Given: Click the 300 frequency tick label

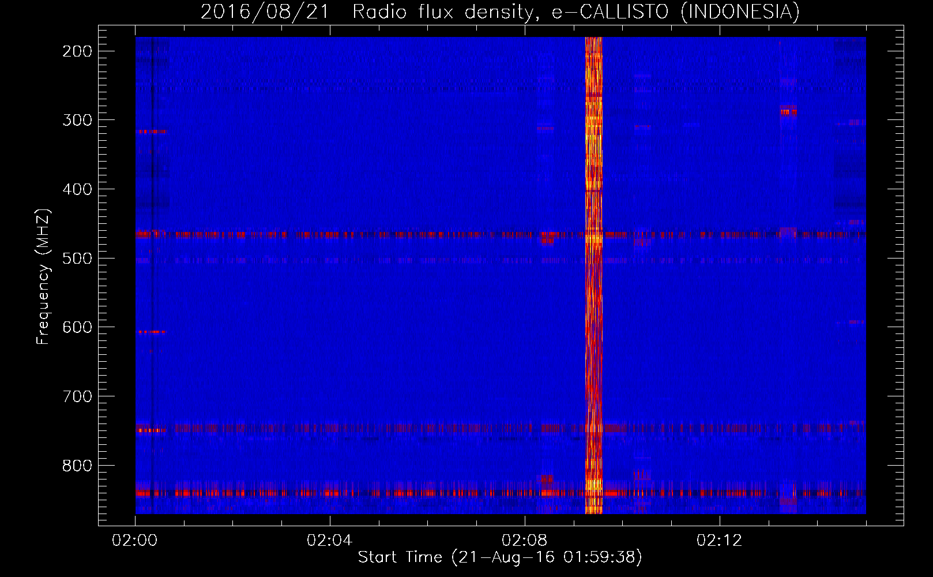Looking at the screenshot, I should click(77, 120).
